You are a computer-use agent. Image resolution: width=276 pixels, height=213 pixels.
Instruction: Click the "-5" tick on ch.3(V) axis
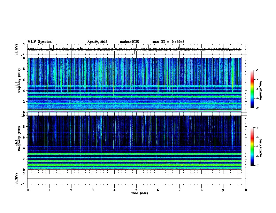(23, 184)
